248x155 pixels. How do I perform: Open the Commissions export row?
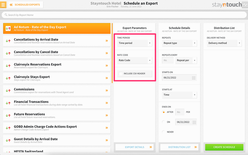tap(57, 91)
